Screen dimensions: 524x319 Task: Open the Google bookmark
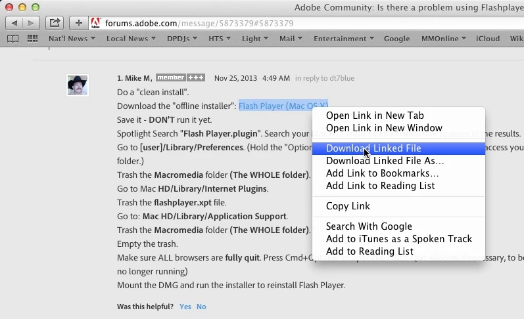click(x=396, y=39)
